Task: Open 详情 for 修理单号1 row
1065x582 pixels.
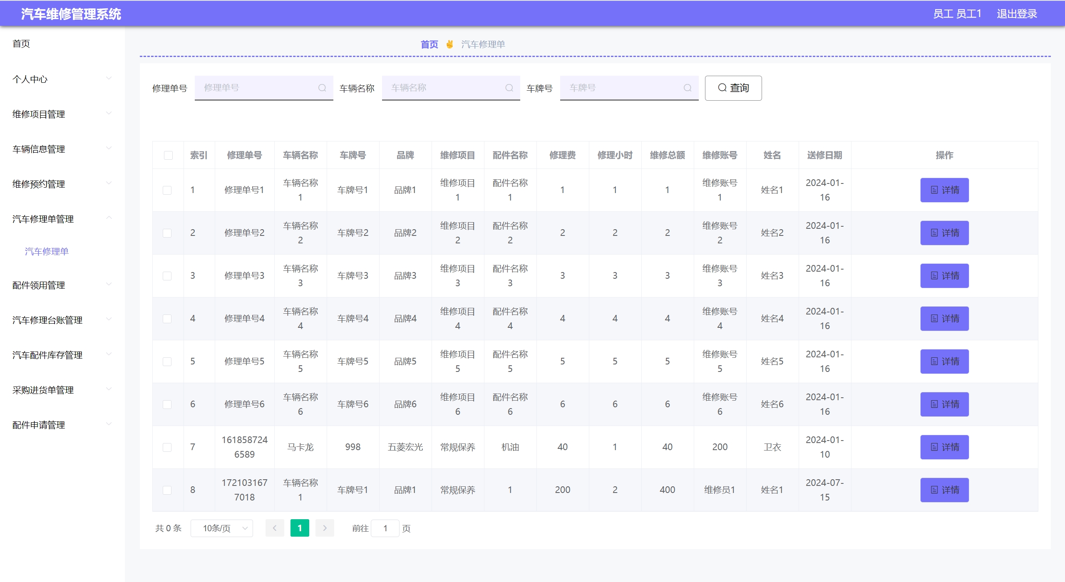Action: 944,190
